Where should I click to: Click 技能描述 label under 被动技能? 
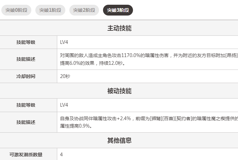pos(26,122)
